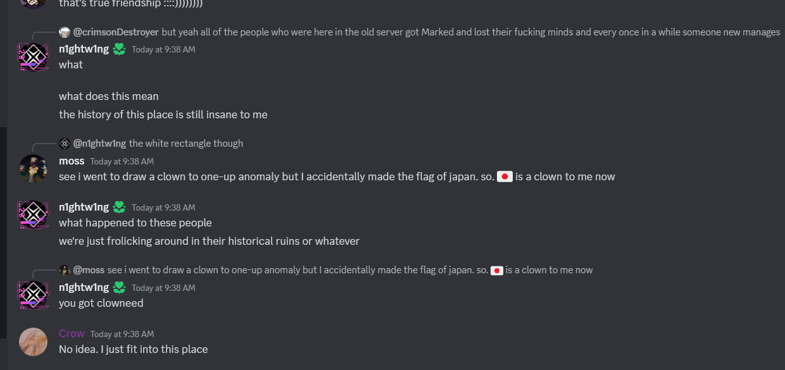Click the moss username in message header
This screenshot has height=370, width=785.
click(x=72, y=161)
